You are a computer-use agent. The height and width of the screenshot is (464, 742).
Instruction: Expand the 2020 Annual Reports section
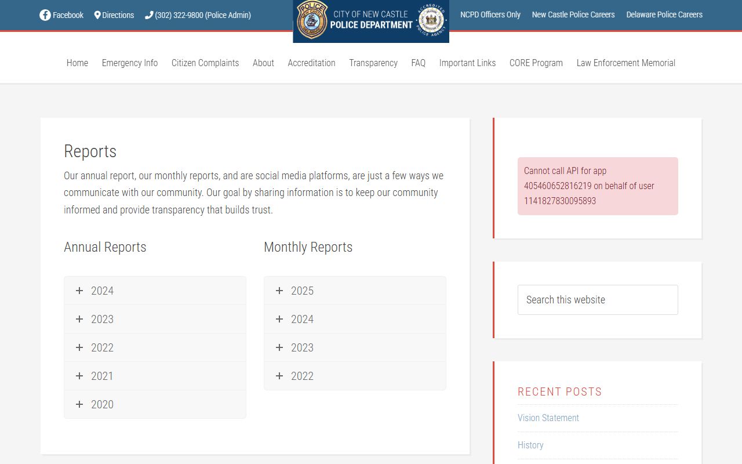(155, 404)
